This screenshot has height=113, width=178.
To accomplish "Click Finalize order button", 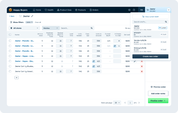I will tap(158, 101).
